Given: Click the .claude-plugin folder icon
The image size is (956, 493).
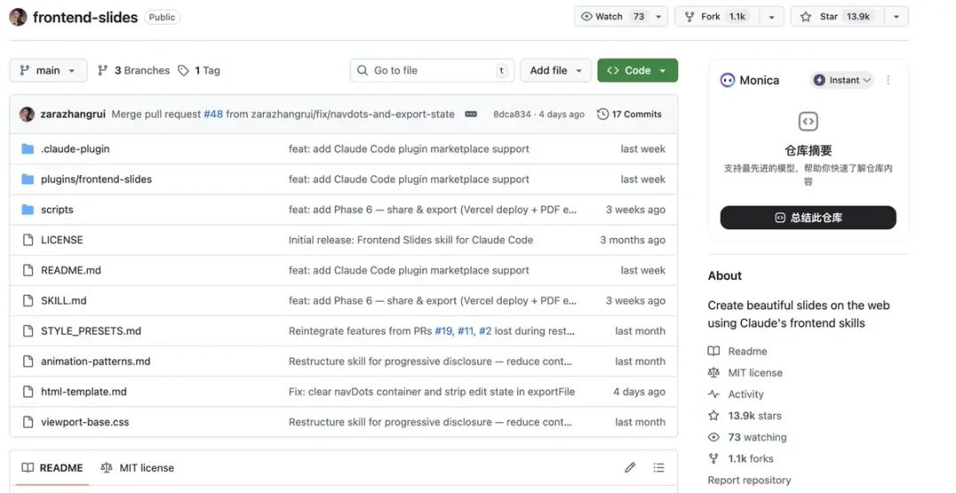Looking at the screenshot, I should [27, 149].
